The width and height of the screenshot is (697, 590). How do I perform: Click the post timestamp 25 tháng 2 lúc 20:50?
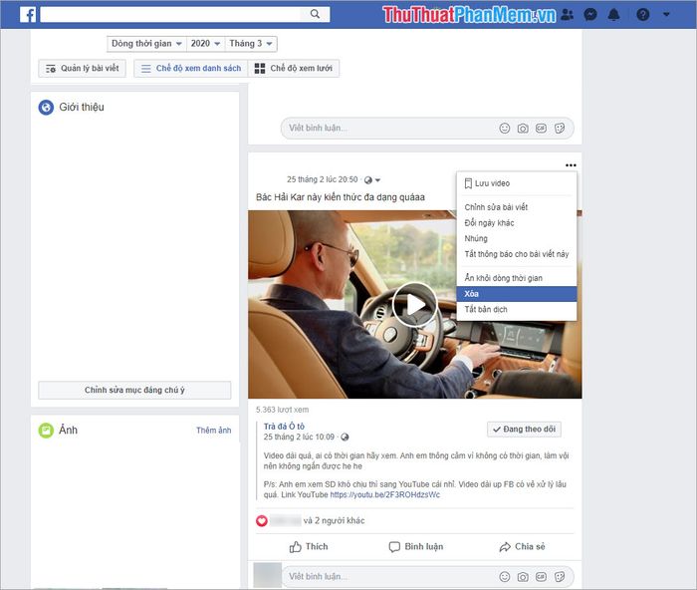click(x=323, y=179)
